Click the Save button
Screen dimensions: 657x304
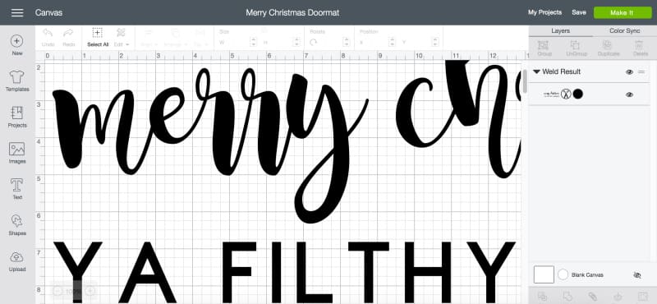(x=579, y=12)
